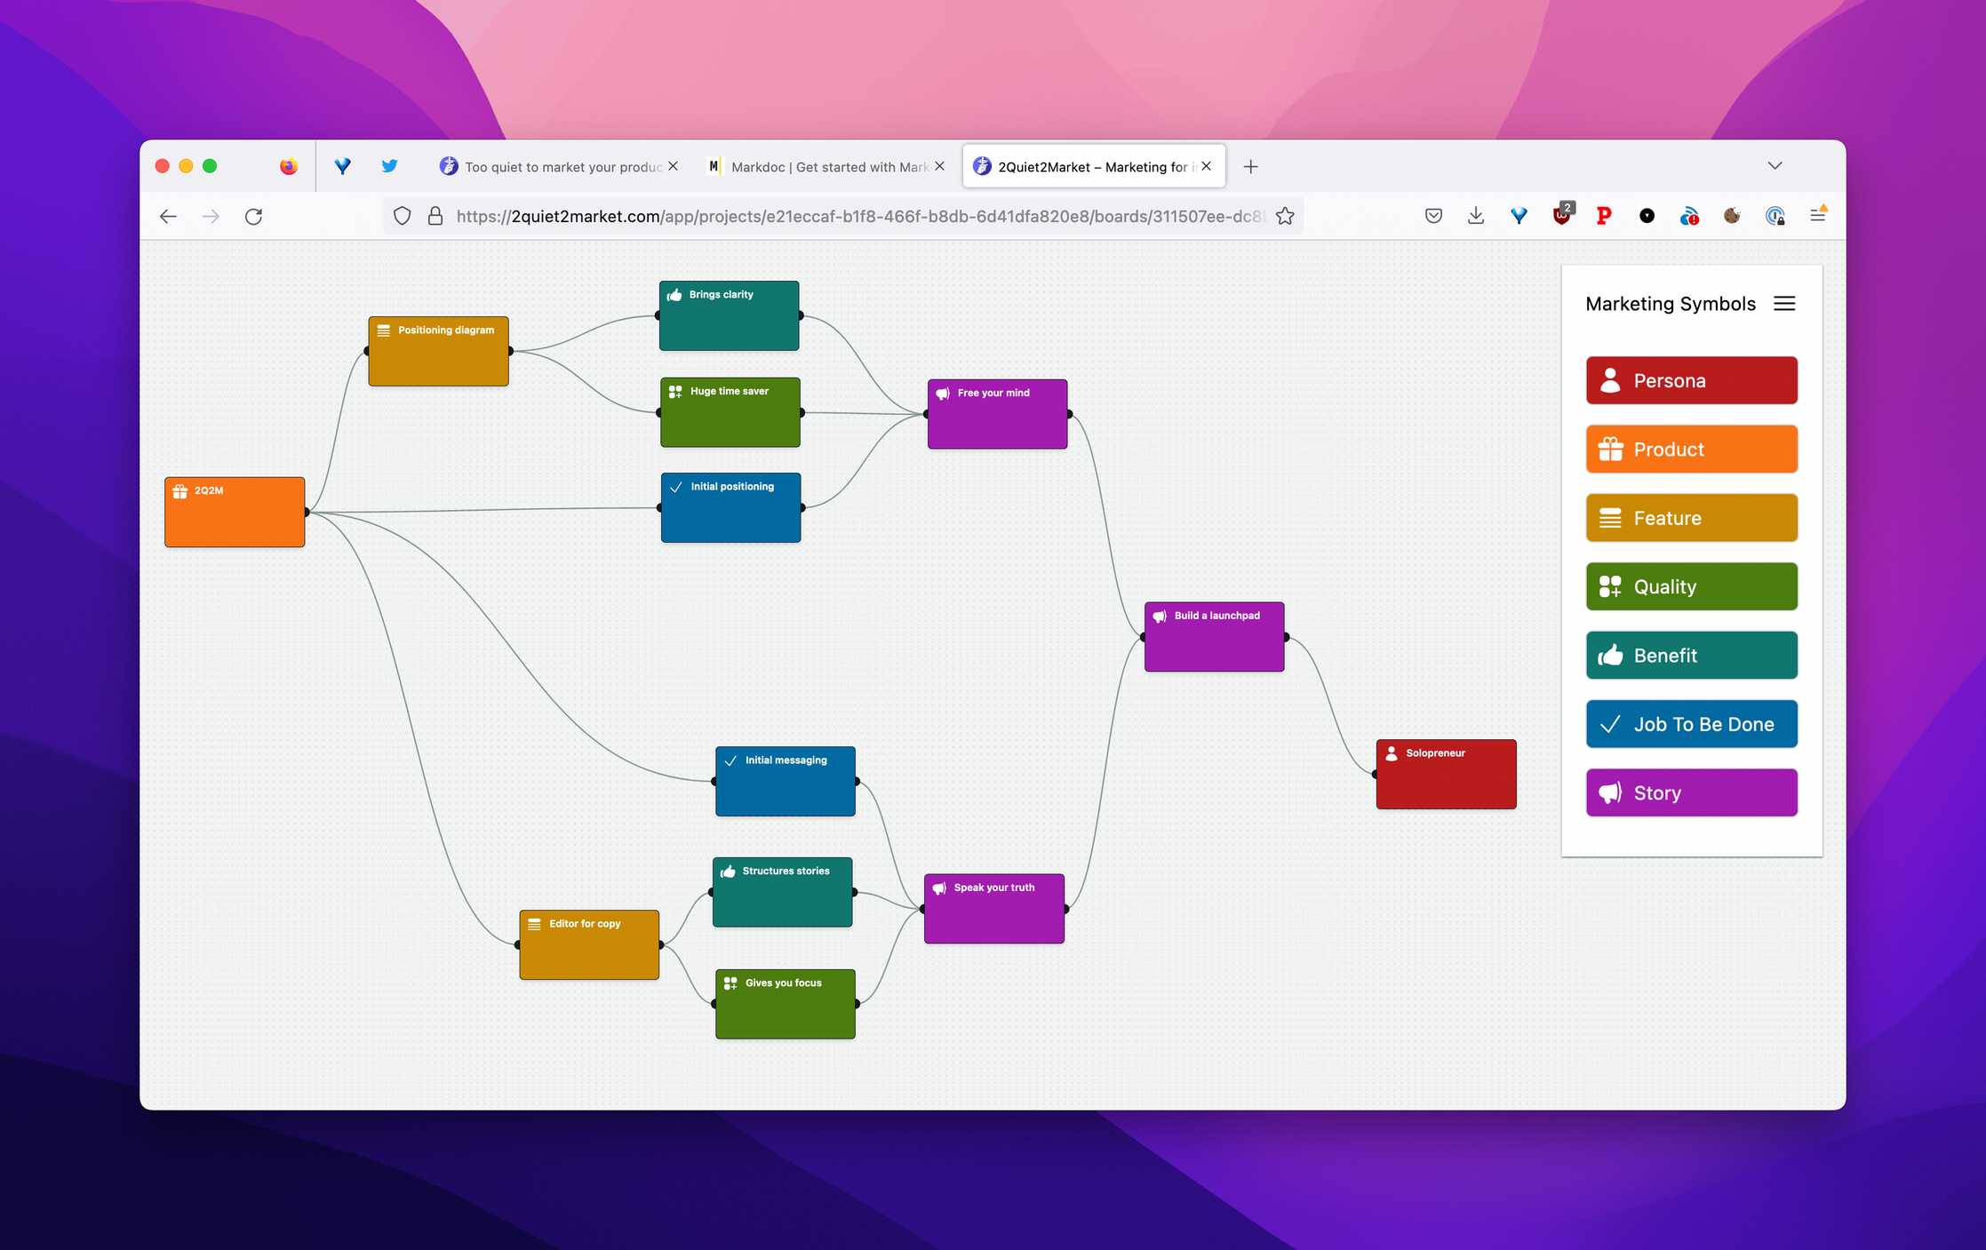Click the Job To Be Done checkmark icon
Screen dimensions: 1986x1250
pyautogui.click(x=1609, y=724)
